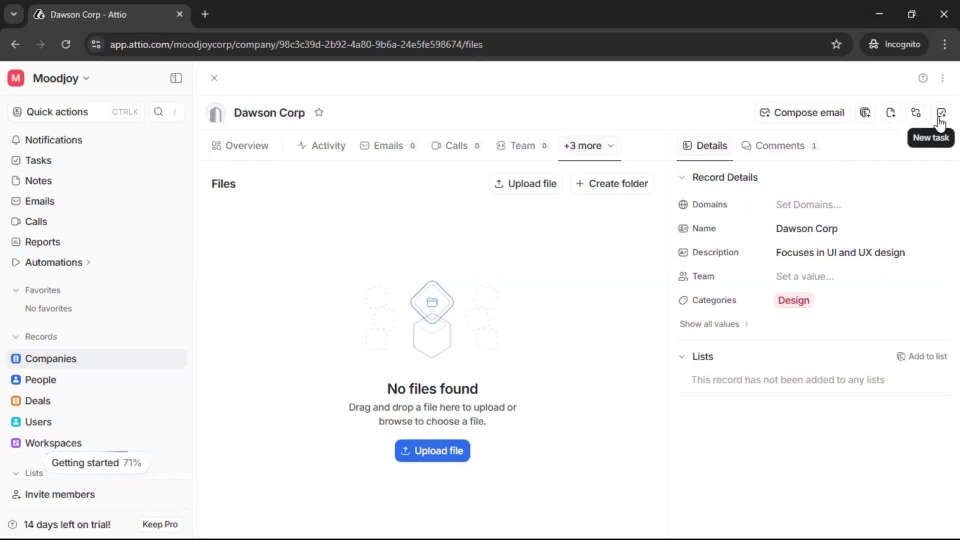Star the Dawson Corp record
This screenshot has width=960, height=540.
[x=319, y=112]
